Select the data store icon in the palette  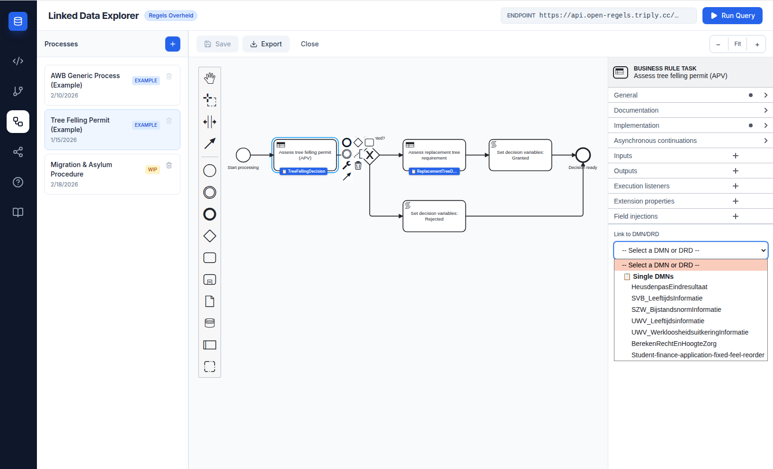pos(210,322)
